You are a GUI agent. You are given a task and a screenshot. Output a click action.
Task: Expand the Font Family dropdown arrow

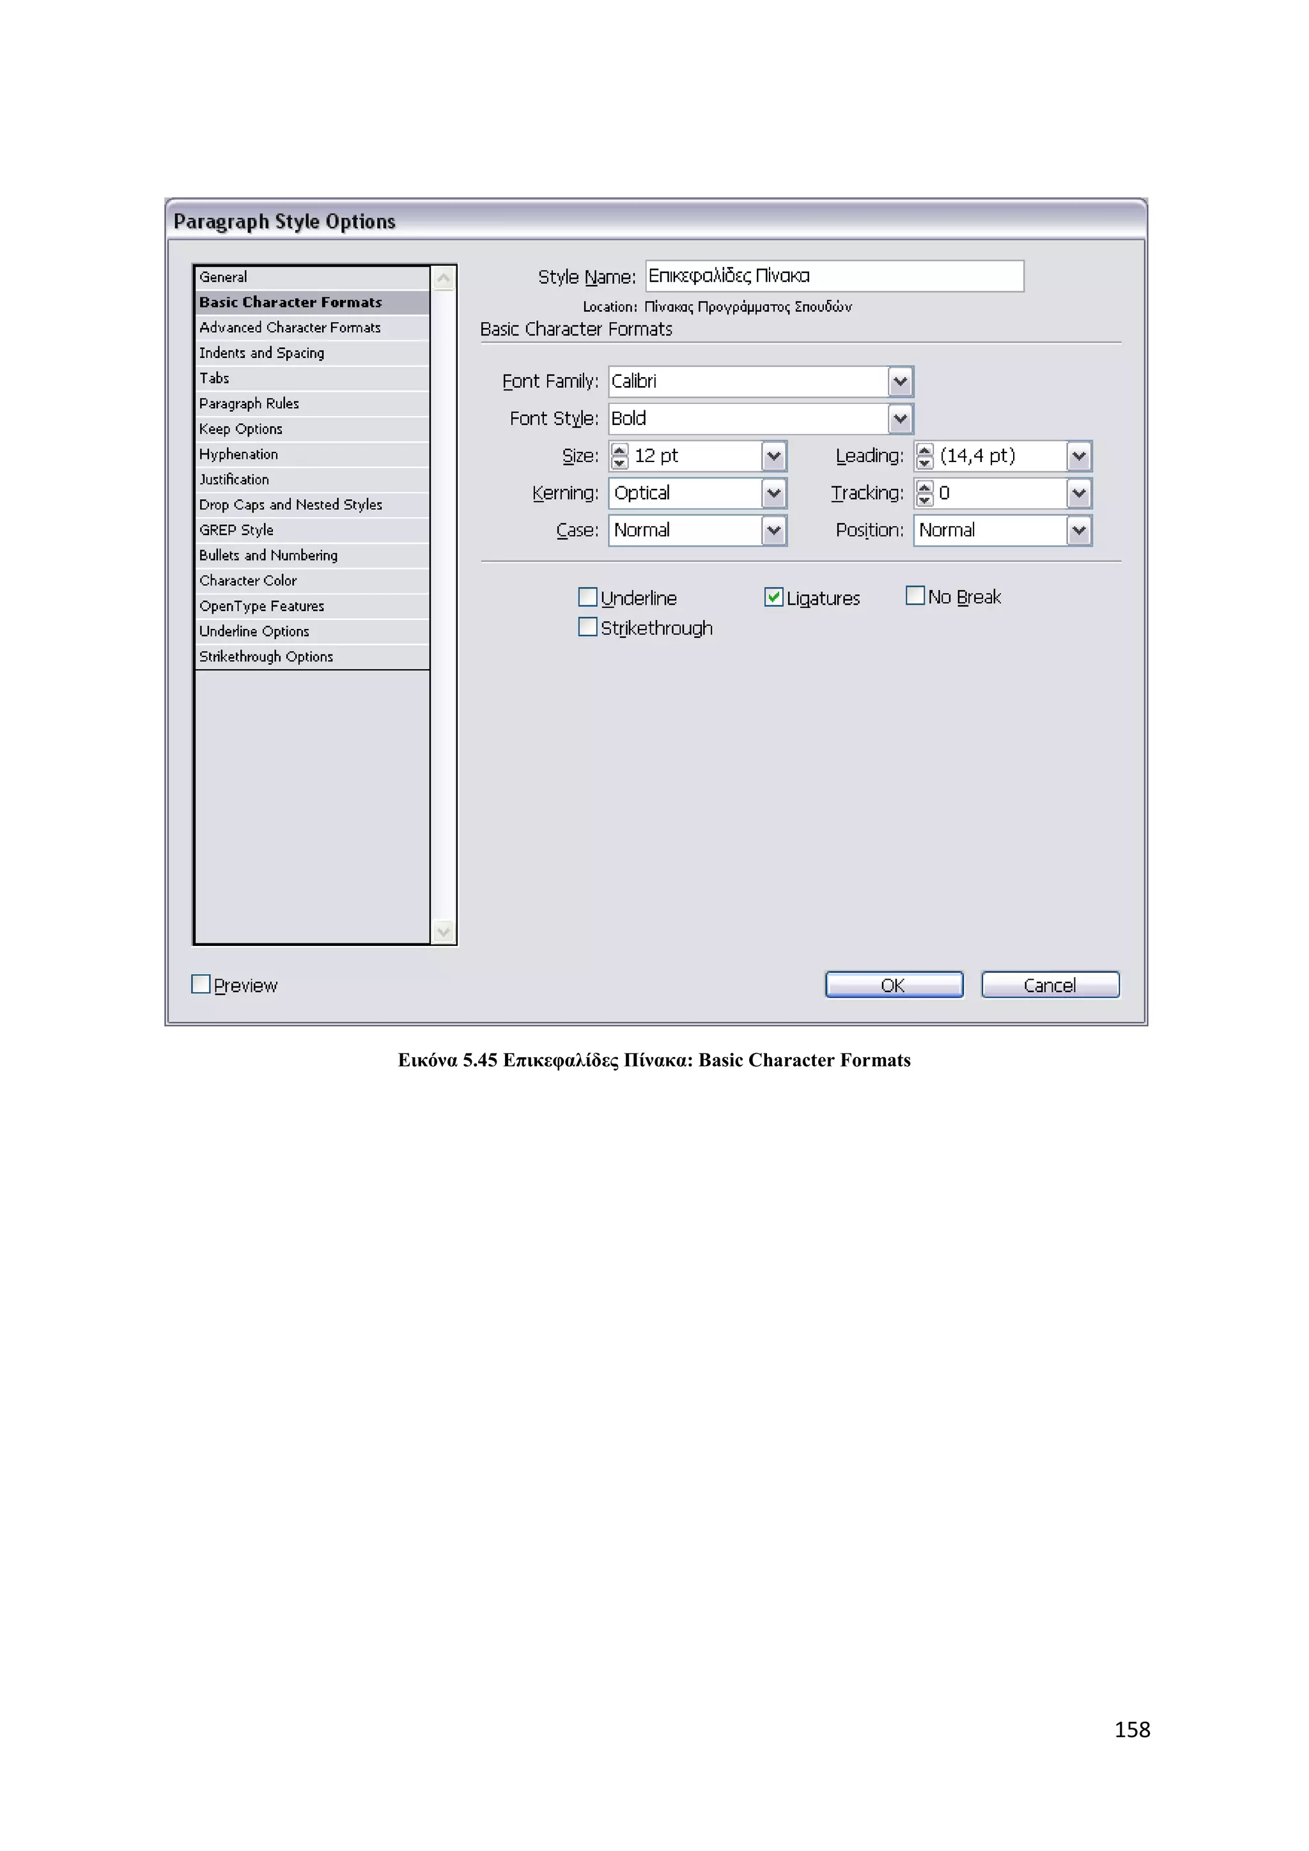pos(901,382)
